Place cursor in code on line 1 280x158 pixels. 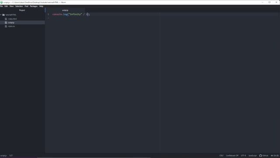(x=71, y=14)
